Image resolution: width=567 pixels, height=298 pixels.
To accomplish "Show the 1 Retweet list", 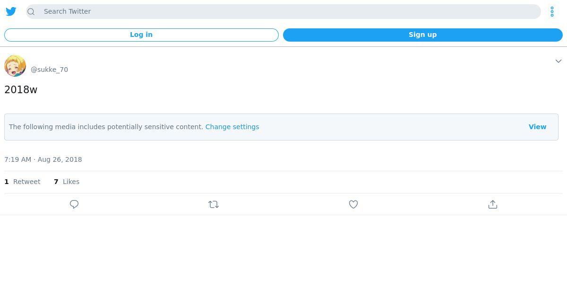I will (x=22, y=182).
